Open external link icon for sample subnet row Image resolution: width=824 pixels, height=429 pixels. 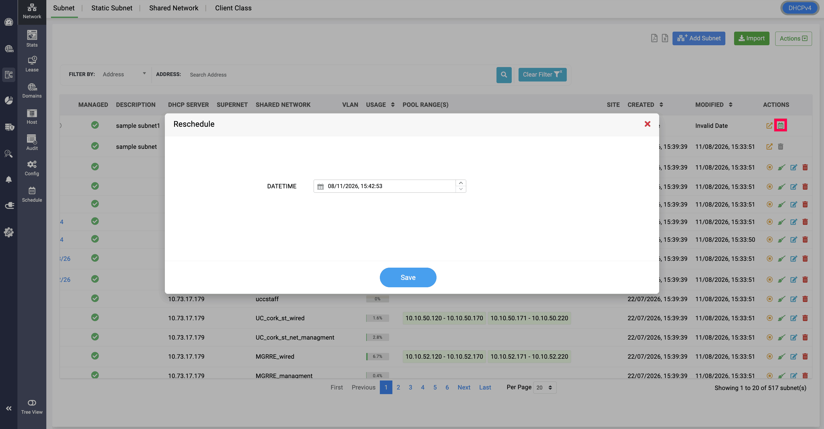769,147
